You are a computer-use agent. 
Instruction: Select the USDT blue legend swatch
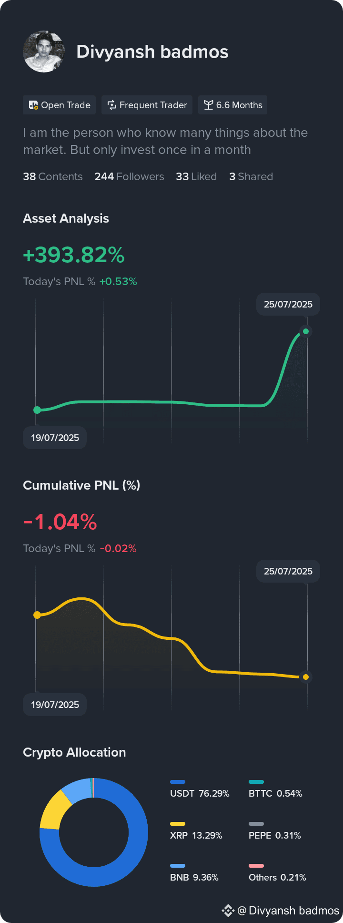178,782
